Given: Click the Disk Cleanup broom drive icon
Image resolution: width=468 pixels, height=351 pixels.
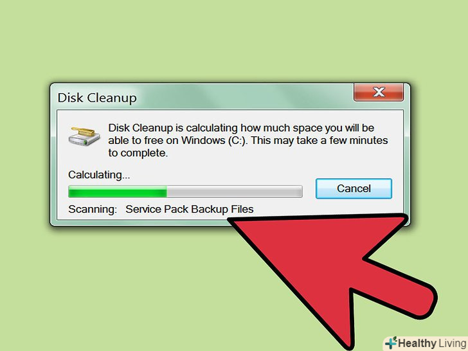Looking at the screenshot, I should click(x=84, y=136).
